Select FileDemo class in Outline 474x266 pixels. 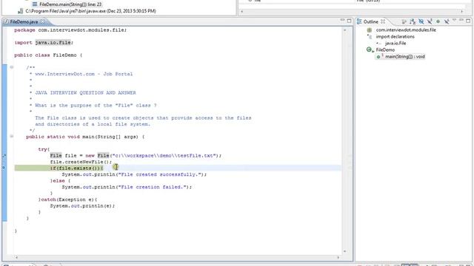[x=385, y=50]
